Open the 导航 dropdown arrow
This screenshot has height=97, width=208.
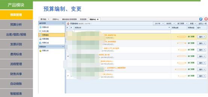48,19
